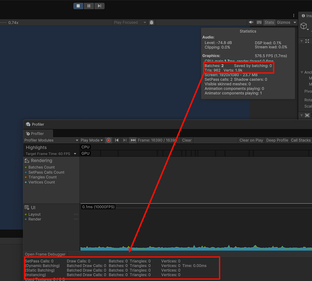The image size is (312, 281).
Task: Pause the game with the pause icon
Action: point(89,6)
